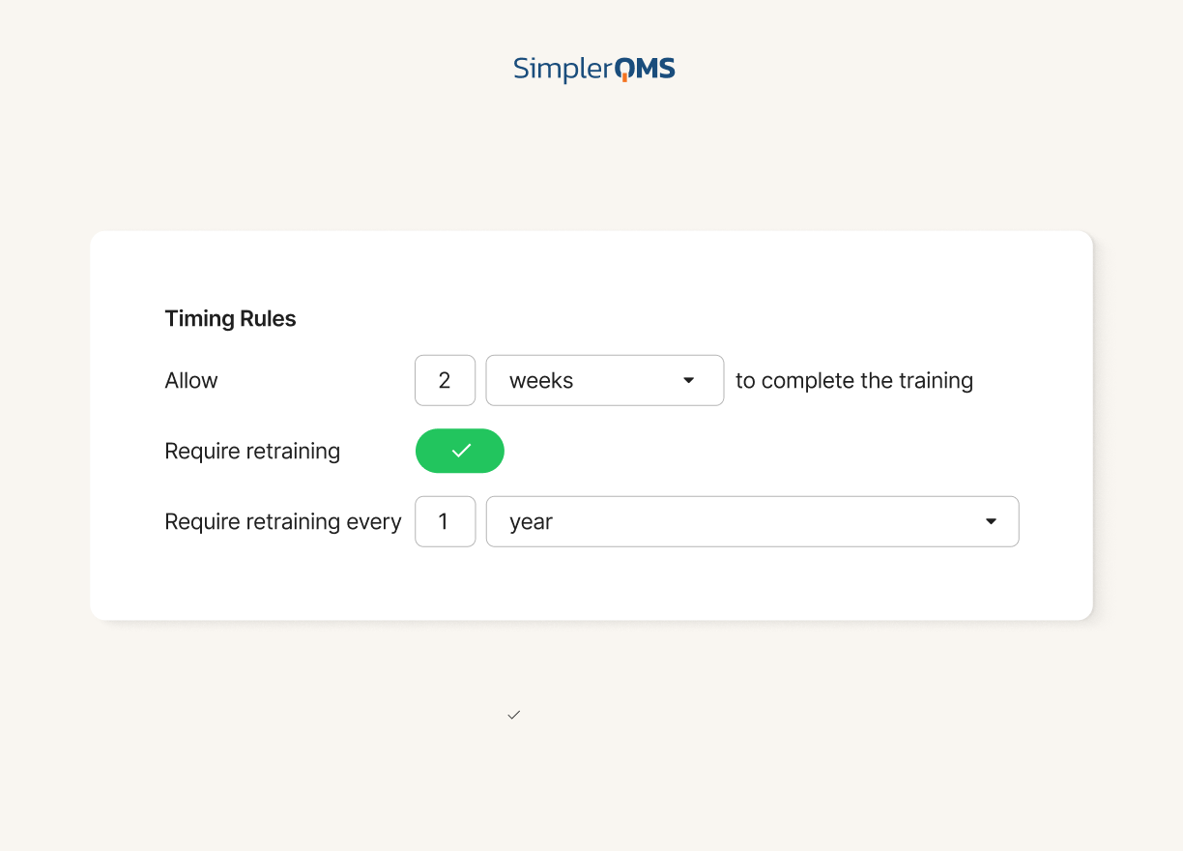Click the caret arrow in the weeks selector
The width and height of the screenshot is (1183, 851).
689,380
